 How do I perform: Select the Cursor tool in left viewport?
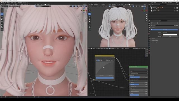[x=2, y=11]
